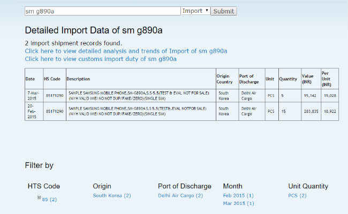The image size is (348, 214).
Task: Filter by HTS Code 85 (2)
Action: [x=49, y=200]
